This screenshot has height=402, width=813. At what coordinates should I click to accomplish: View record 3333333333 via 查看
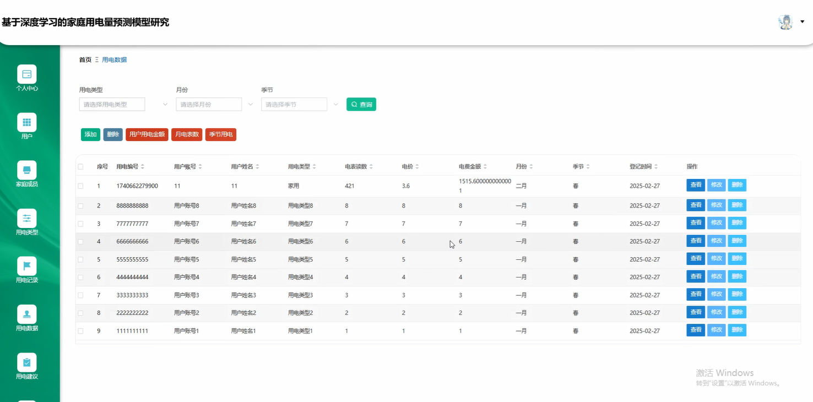tap(696, 295)
